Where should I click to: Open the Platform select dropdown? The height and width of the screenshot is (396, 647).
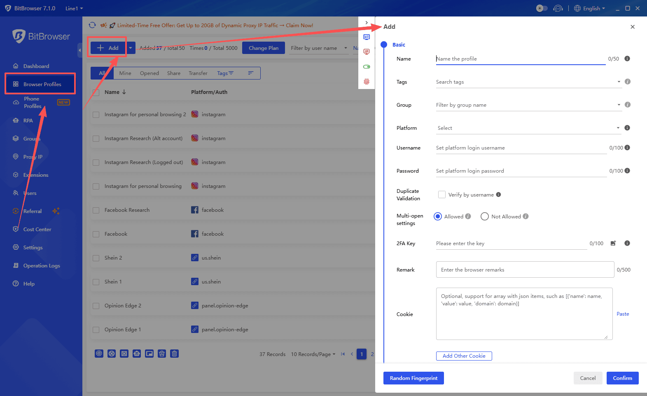click(x=528, y=128)
